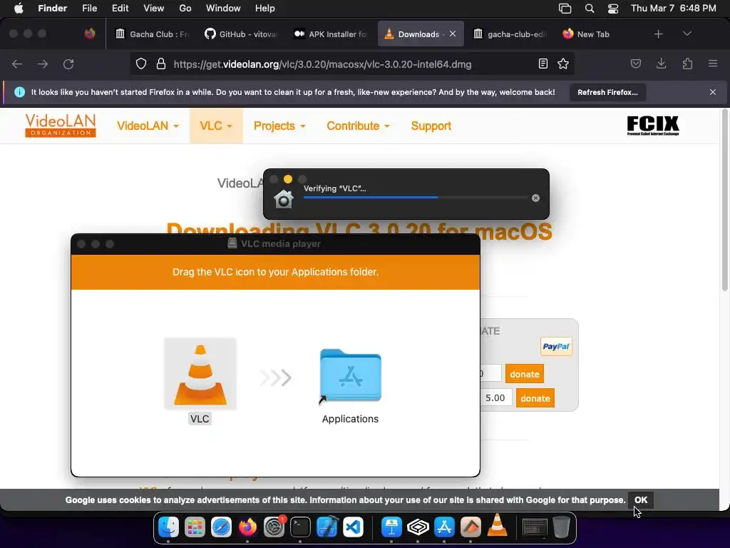
Task: Dismiss the Firefox refresh notification bar
Action: (712, 92)
